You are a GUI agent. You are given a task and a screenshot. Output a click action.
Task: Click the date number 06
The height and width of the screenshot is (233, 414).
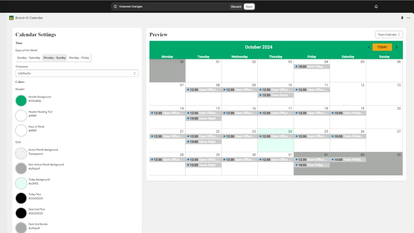[x=398, y=62]
